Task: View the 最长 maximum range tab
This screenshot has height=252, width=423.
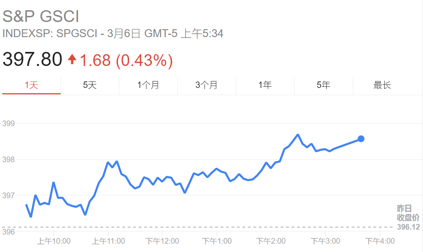Action: coord(382,85)
